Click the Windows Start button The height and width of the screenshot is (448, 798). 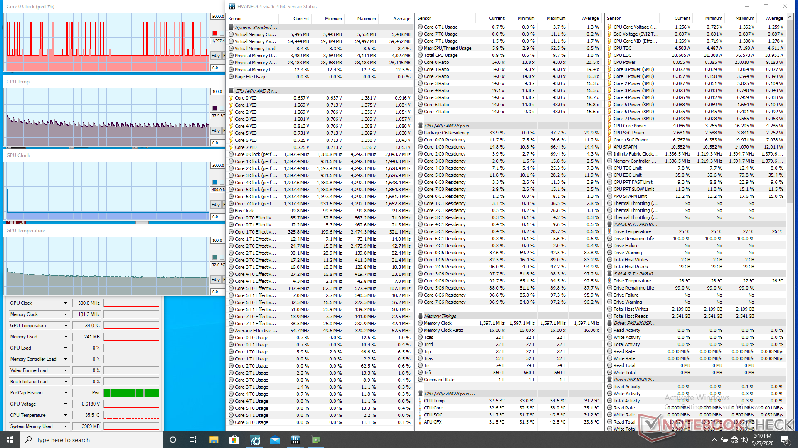(10, 440)
